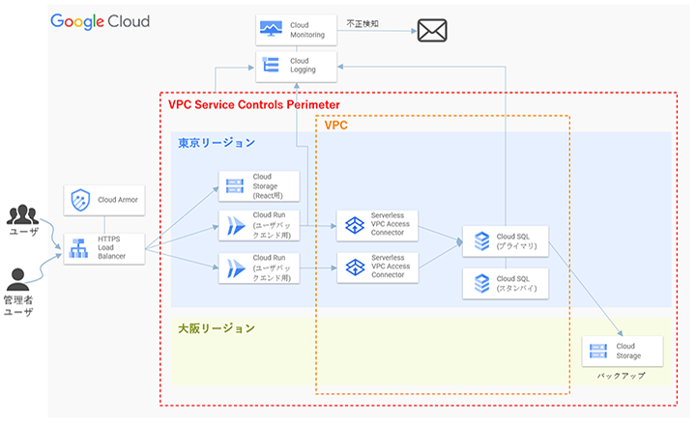The image size is (696, 422).
Task: Click the lower Cloud Run icon
Action: click(x=236, y=268)
